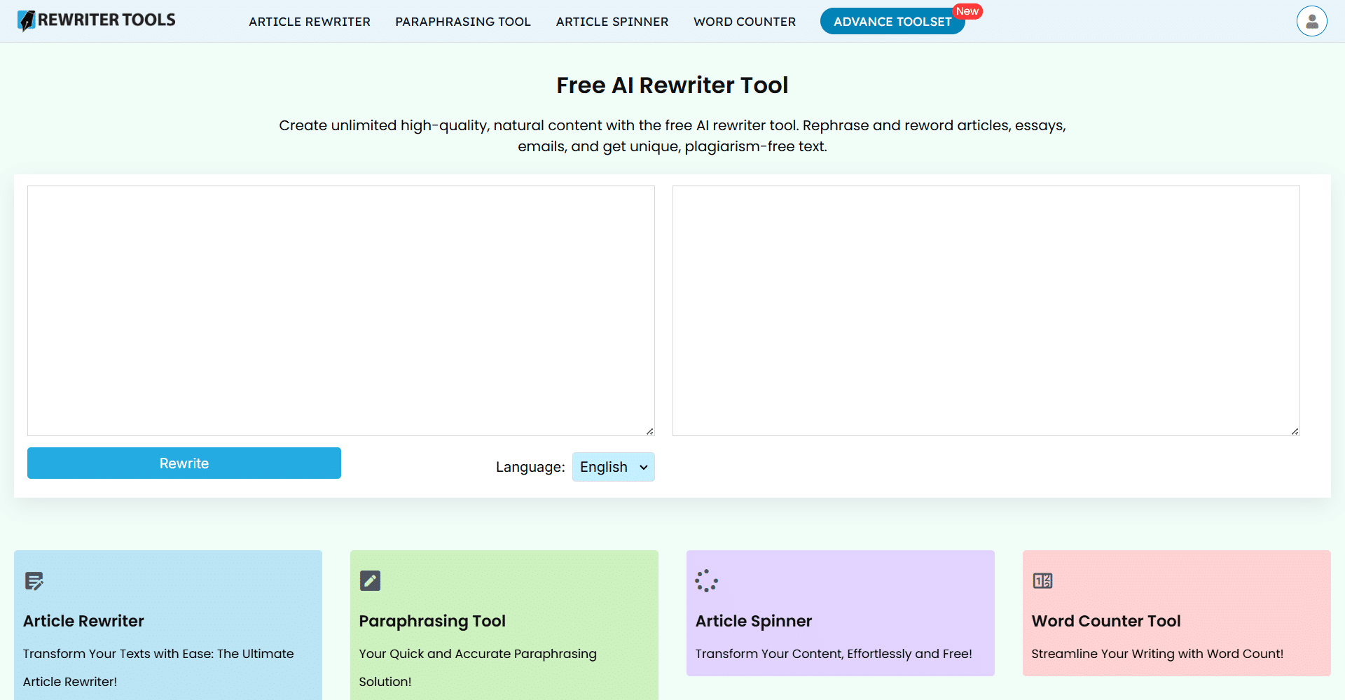Click the Word Counter Tool icon
Viewport: 1345px width, 700px height.
coord(1042,580)
